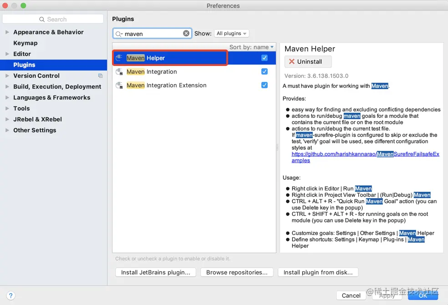Expand Languages & Frameworks arrow
448x305 pixels.
(x=7, y=97)
